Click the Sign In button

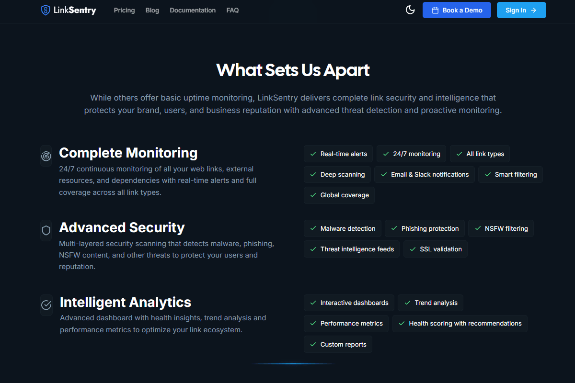point(521,10)
